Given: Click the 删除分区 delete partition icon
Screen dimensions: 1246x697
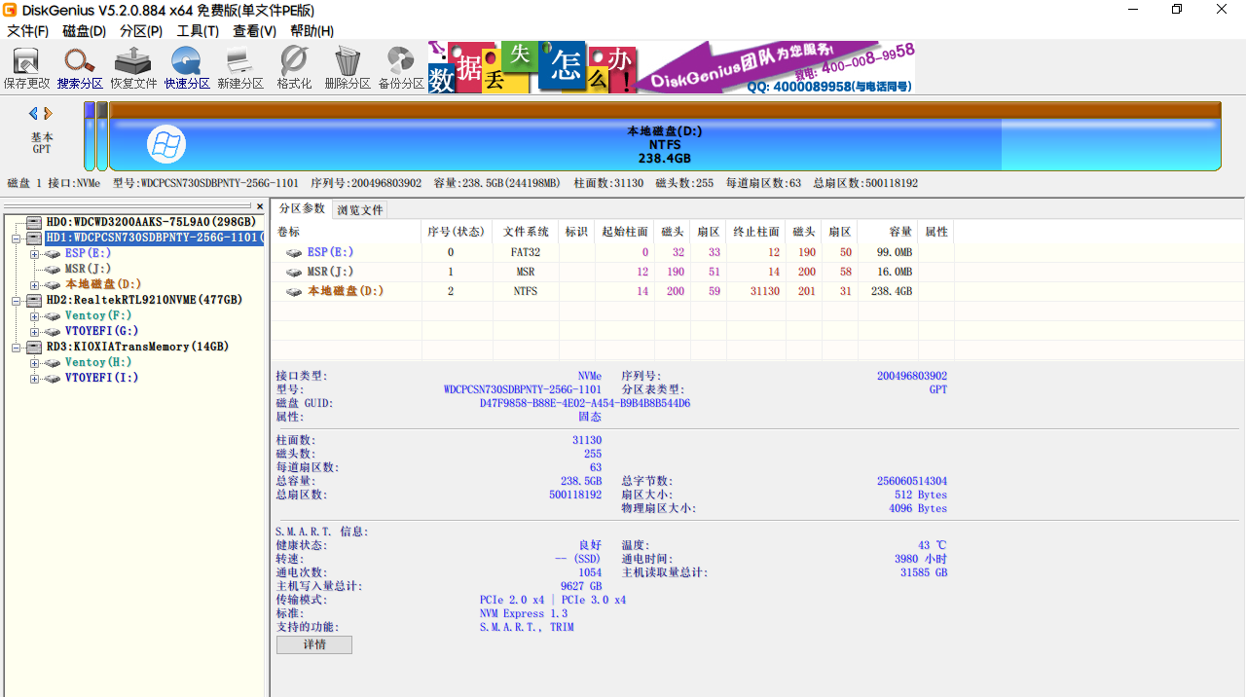Looking at the screenshot, I should coord(348,66).
